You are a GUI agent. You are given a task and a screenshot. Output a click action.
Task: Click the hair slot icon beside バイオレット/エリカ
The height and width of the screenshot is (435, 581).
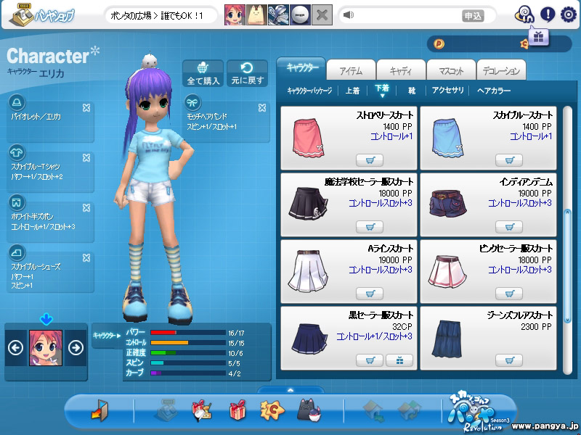17,102
